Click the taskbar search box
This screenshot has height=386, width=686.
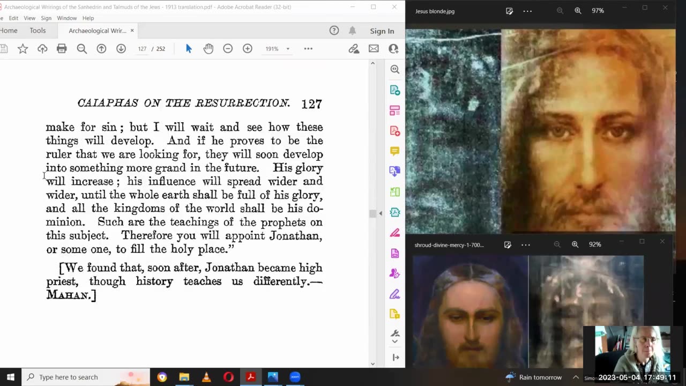86,377
